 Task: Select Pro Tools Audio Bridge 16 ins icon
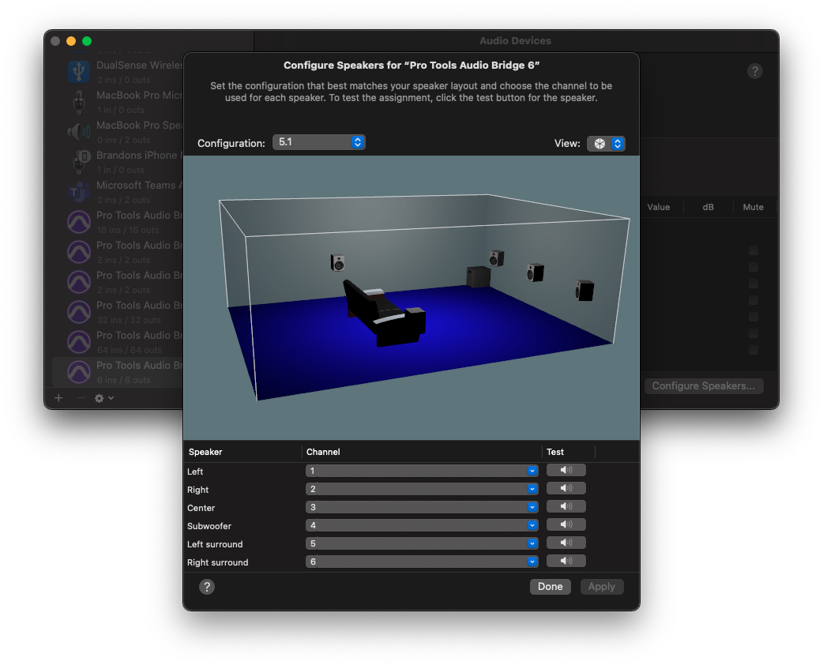[x=79, y=221]
